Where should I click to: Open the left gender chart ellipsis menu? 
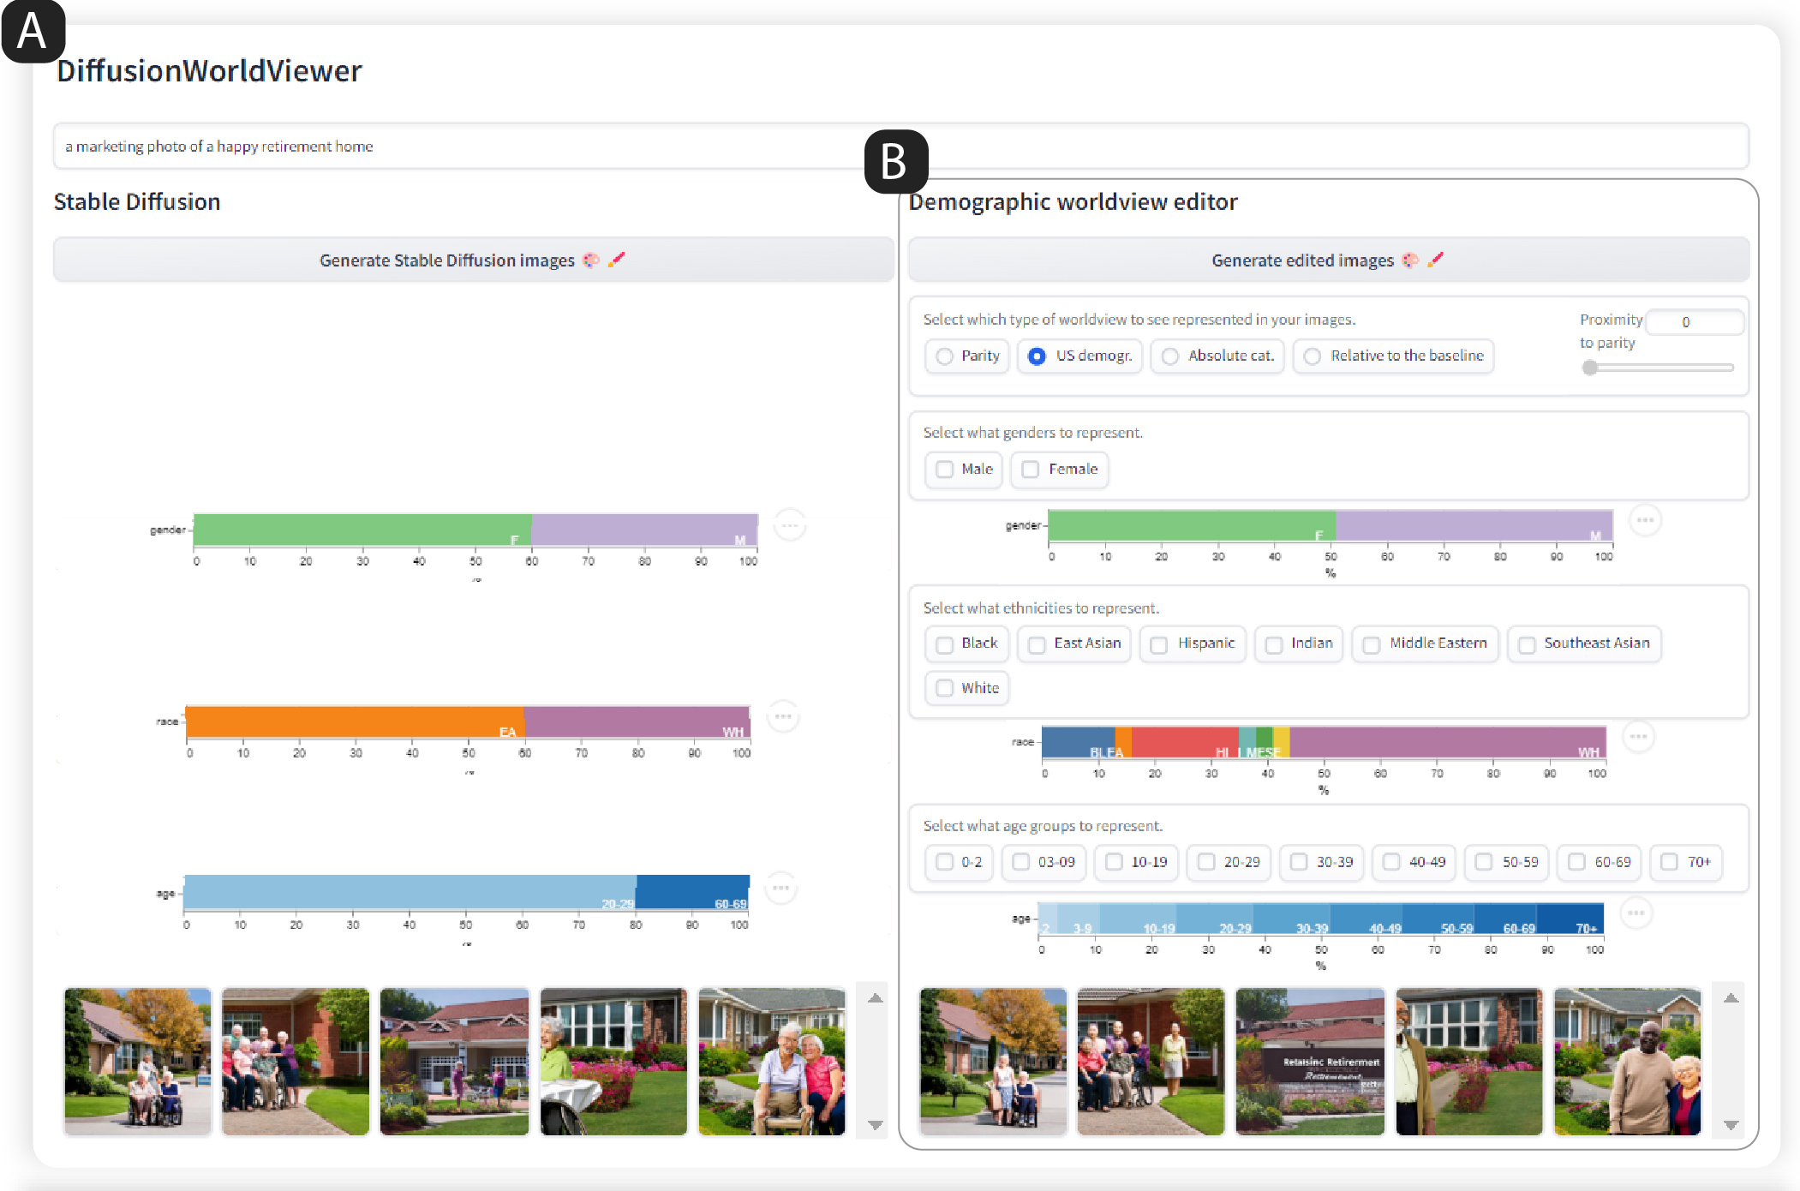coord(789,524)
